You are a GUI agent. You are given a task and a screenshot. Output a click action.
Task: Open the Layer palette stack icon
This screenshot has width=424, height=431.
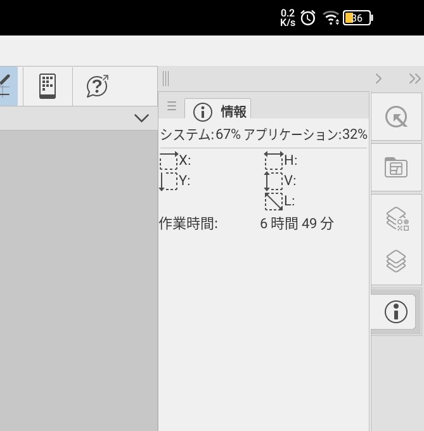(396, 260)
